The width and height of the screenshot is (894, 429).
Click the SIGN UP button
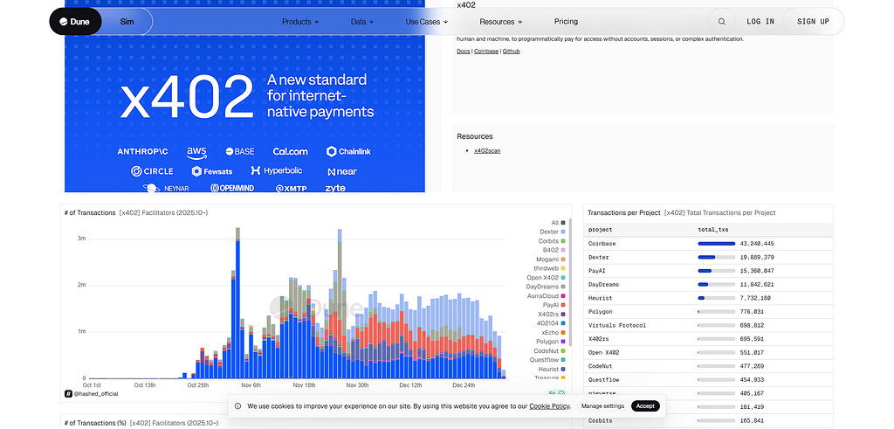[x=813, y=22]
